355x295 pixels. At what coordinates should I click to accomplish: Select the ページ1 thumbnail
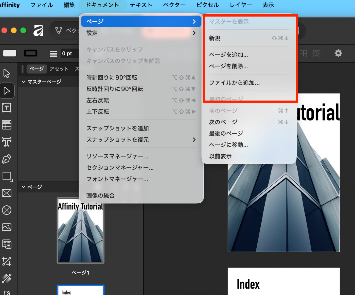[81, 231]
